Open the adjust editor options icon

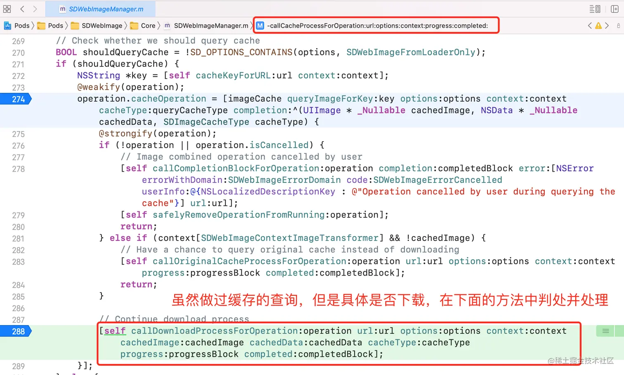pyautogui.click(x=595, y=9)
